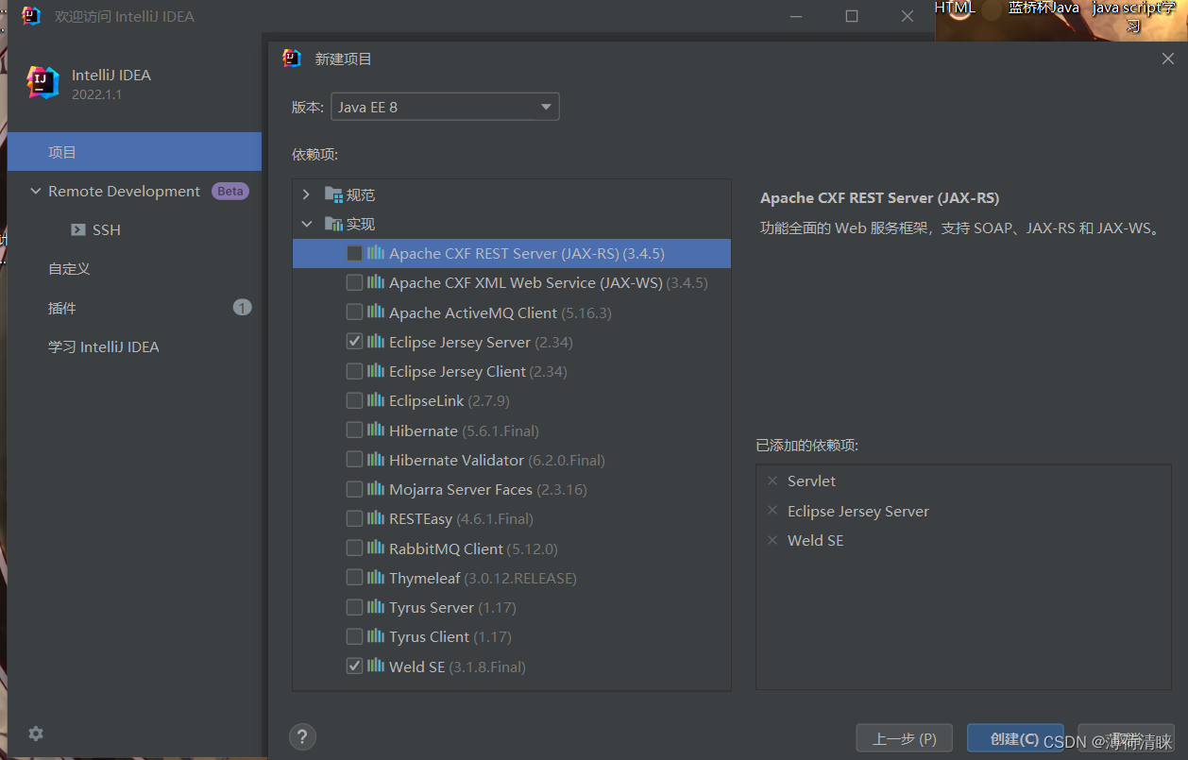Click the library icon beside Tyrus Server

(376, 607)
